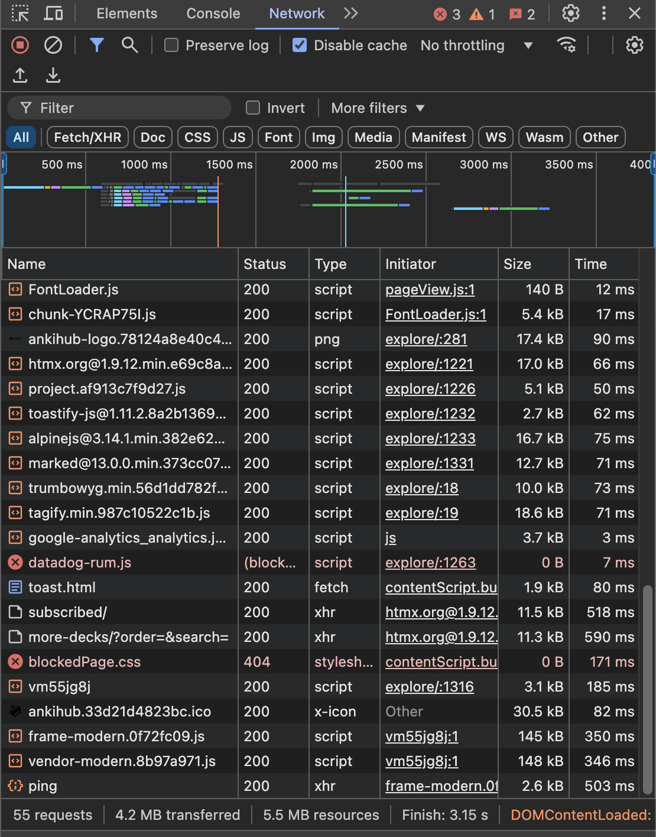This screenshot has height=837, width=656.
Task: Select the inspect element picker
Action: click(x=20, y=13)
